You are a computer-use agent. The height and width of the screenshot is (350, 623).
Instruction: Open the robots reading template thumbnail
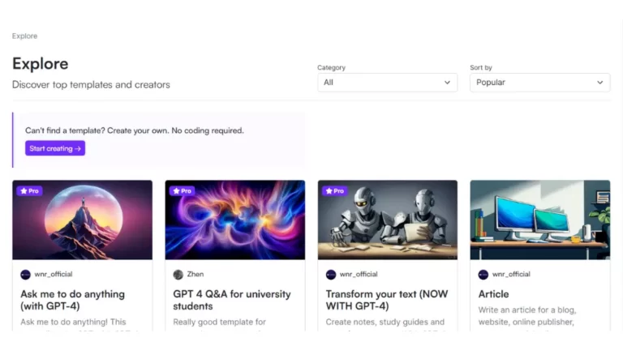pyautogui.click(x=387, y=220)
